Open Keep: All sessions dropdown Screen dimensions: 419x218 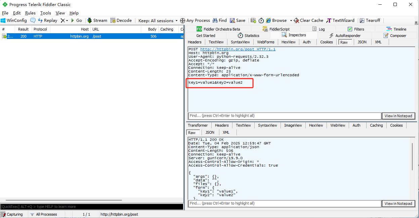coord(158,20)
